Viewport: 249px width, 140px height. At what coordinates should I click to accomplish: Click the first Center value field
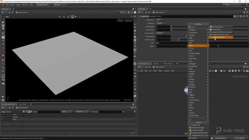pos(171,46)
